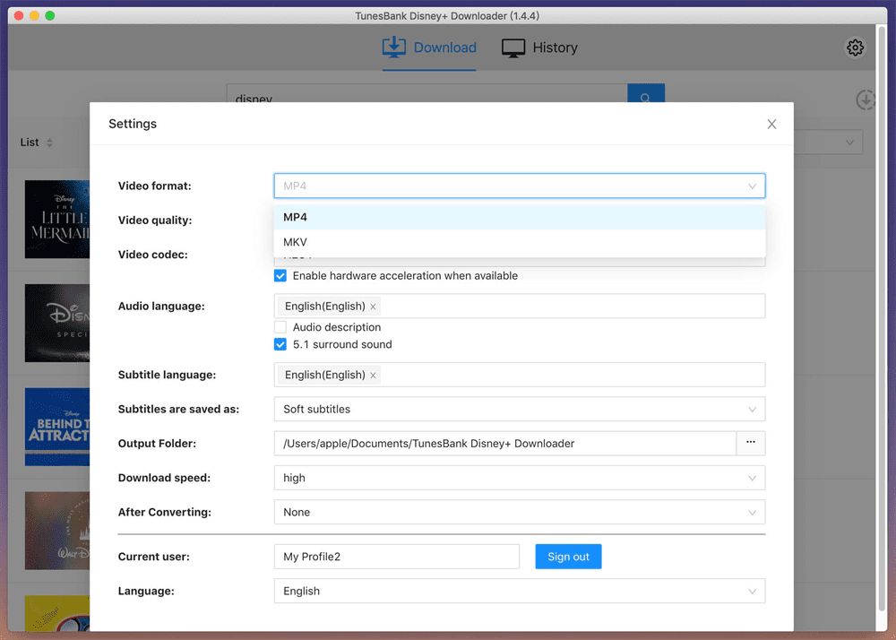Click the List view label
This screenshot has height=640, width=896.
[x=30, y=143]
